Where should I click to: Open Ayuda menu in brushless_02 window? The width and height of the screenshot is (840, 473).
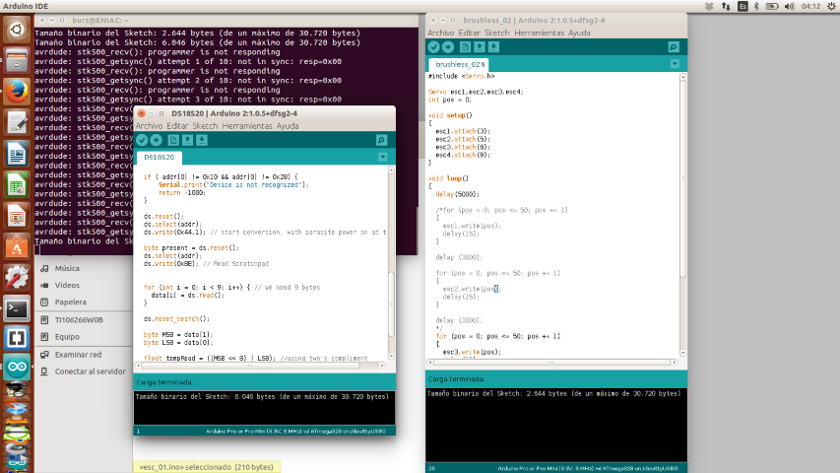[x=579, y=34]
